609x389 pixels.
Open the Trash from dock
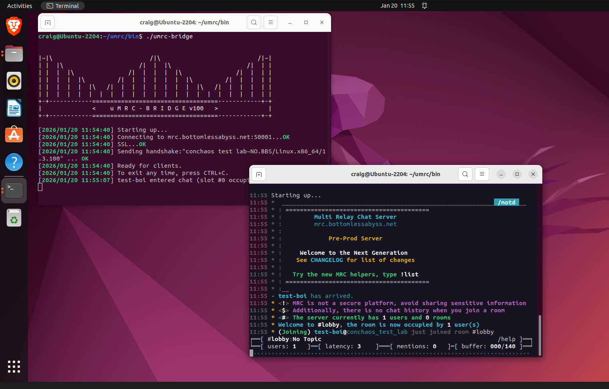pyautogui.click(x=14, y=218)
